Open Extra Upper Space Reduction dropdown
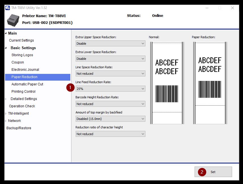243x184 pixels. coord(110,44)
